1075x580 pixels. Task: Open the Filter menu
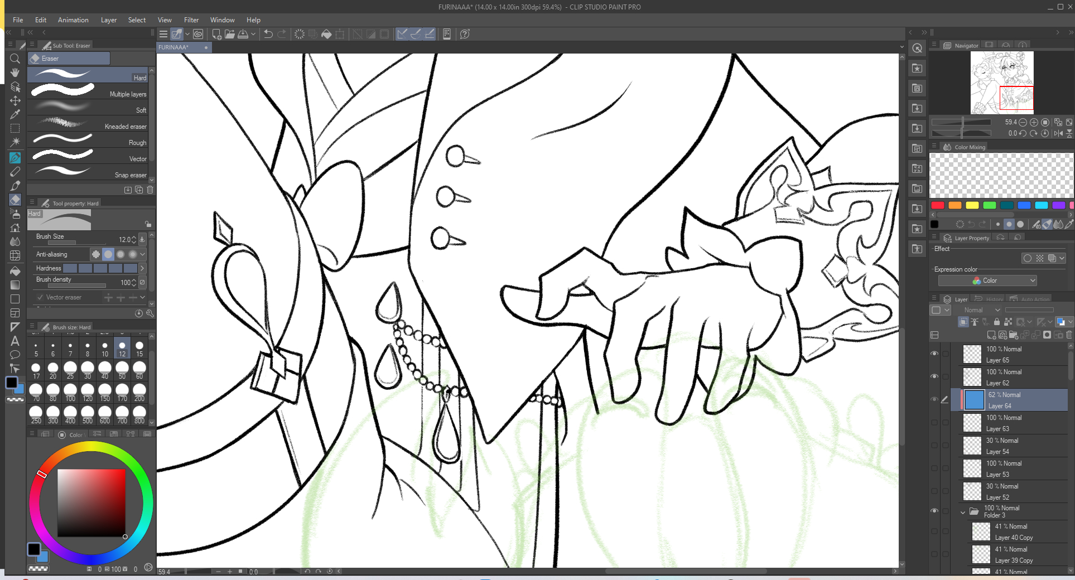[x=191, y=20]
